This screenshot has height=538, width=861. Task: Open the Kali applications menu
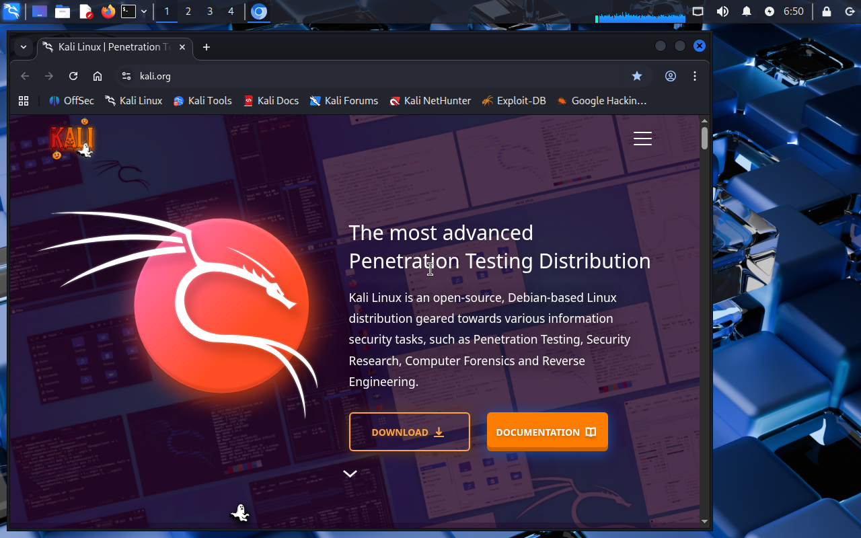point(11,11)
